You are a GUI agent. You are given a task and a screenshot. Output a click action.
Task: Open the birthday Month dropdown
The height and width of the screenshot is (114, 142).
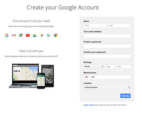(94, 66)
